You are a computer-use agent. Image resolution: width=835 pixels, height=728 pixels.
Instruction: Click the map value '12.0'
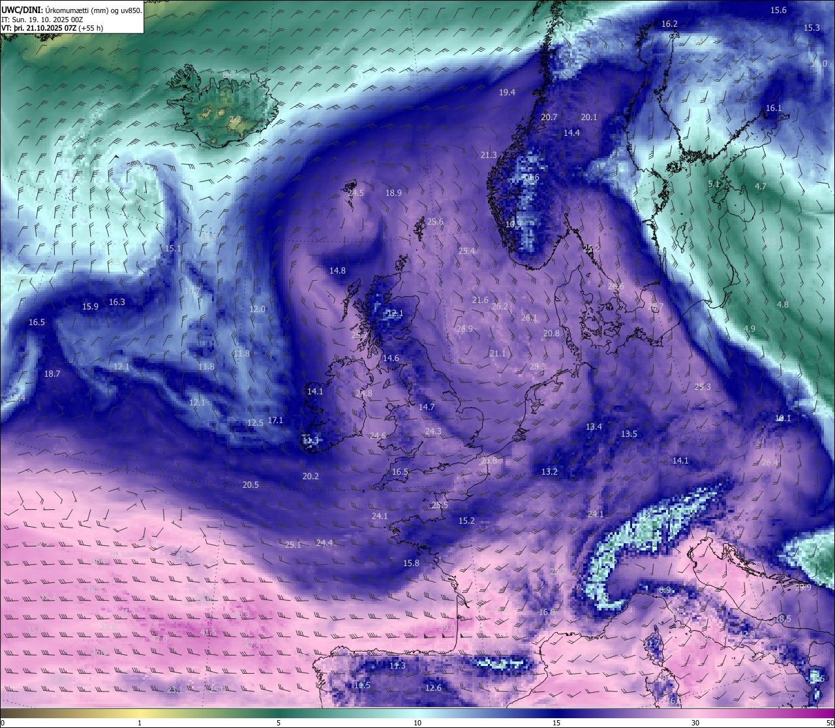click(257, 309)
